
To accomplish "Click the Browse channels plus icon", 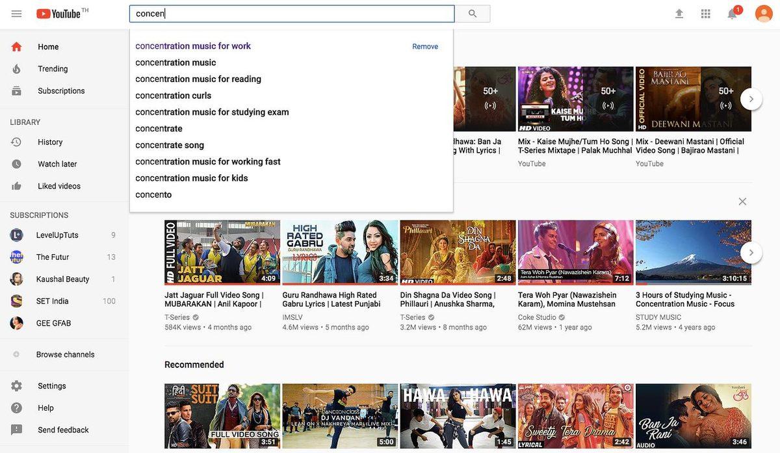I will pos(16,354).
